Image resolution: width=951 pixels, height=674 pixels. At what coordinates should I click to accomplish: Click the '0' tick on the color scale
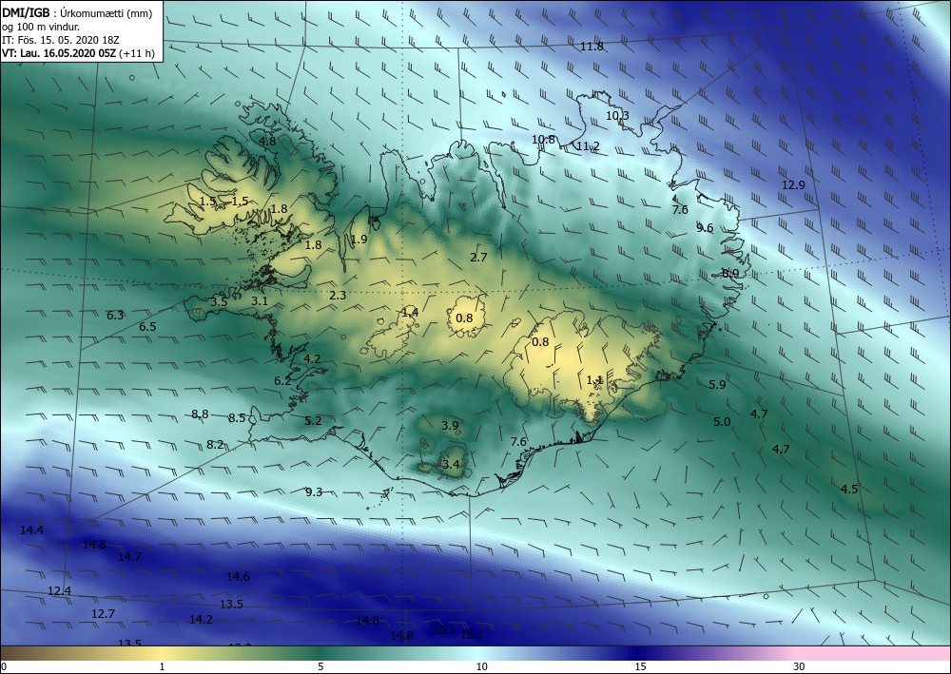[4, 666]
